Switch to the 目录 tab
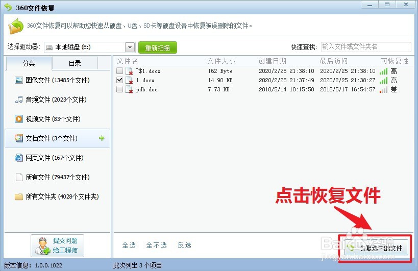Image resolution: width=418 pixels, height=271 pixels. (75, 63)
